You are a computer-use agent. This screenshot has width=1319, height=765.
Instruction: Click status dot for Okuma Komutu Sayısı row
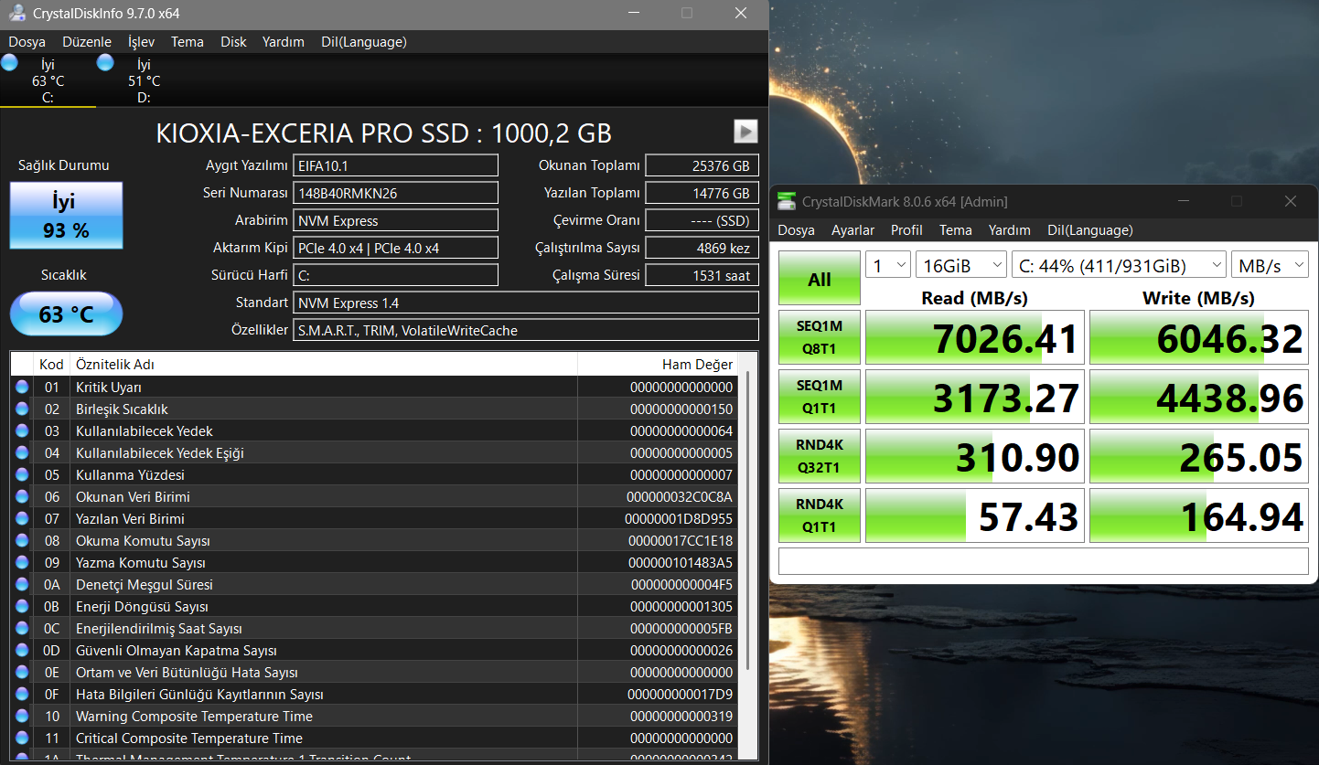[22, 541]
